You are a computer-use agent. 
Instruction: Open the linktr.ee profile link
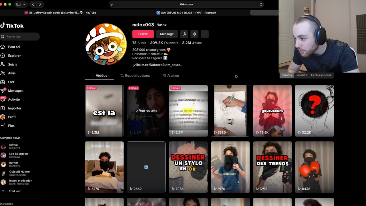pos(159,65)
